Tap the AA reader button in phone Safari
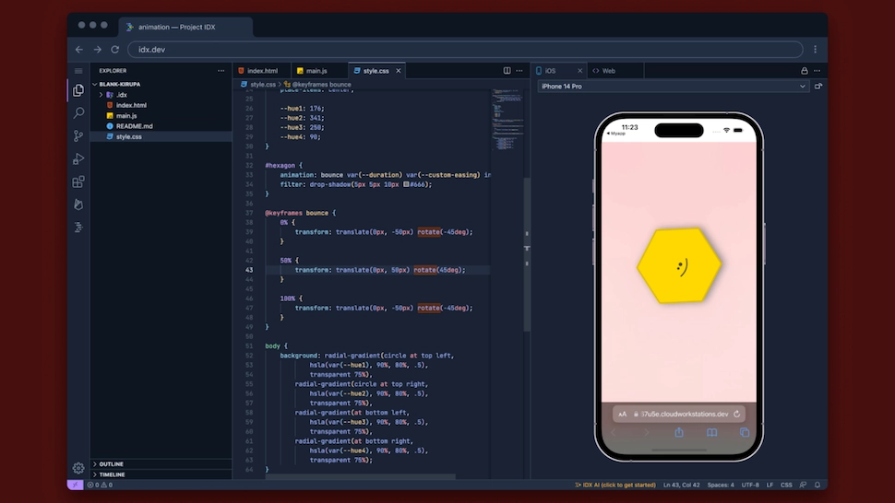Viewport: 895px width, 503px height. click(x=622, y=415)
